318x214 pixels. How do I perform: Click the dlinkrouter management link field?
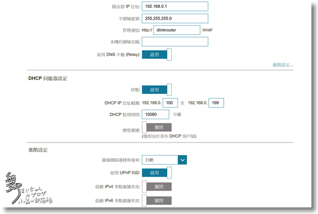[x=176, y=30]
